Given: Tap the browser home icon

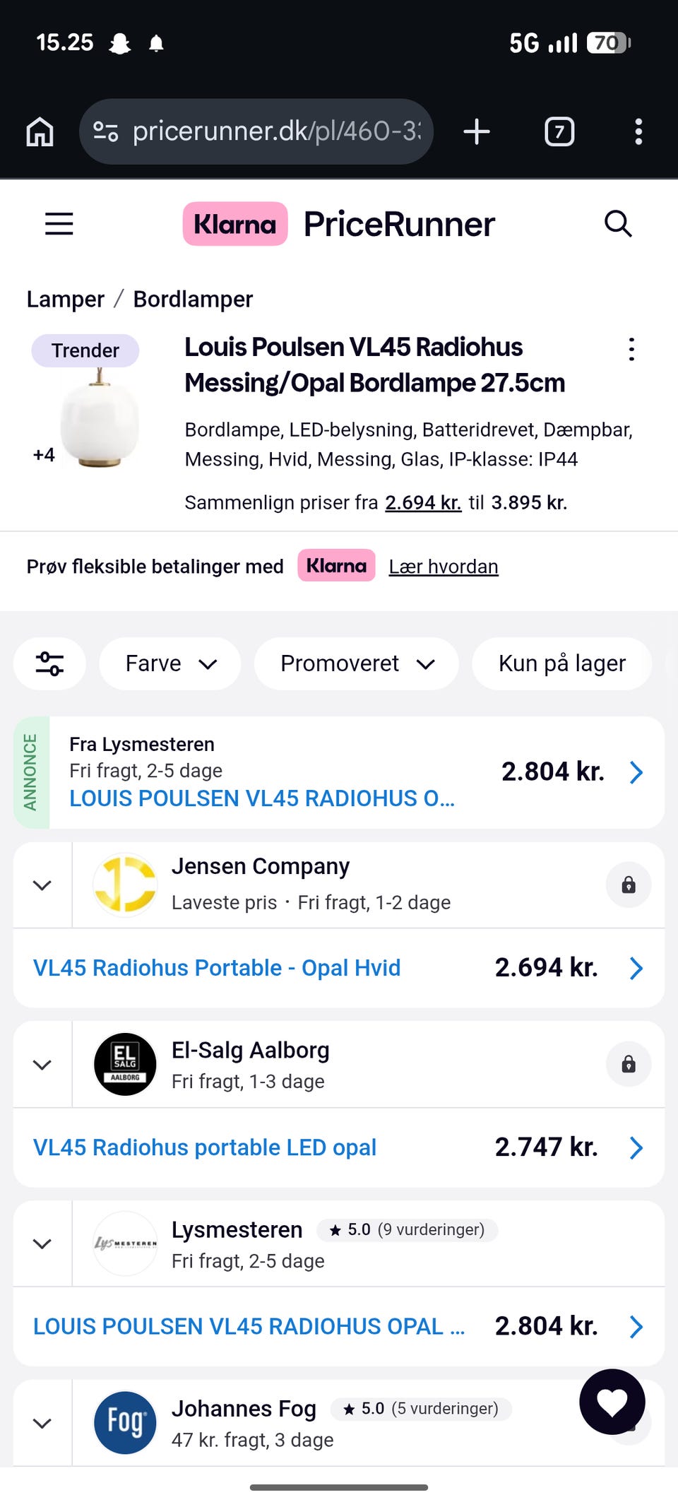Looking at the screenshot, I should tap(40, 131).
